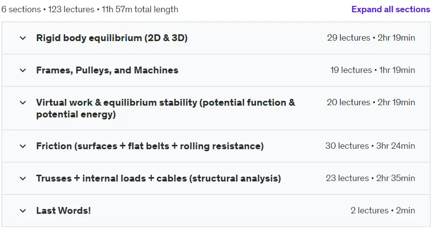Open chevron beside Friction section
This screenshot has width=432, height=229.
(x=23, y=146)
